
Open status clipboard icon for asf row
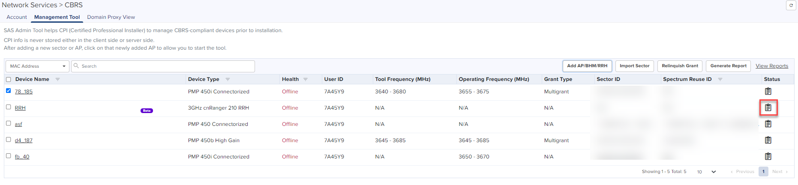768,124
